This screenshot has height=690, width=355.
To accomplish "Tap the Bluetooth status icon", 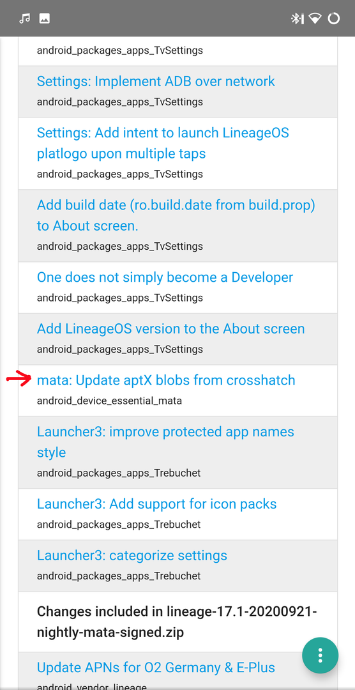I will coord(297,18).
